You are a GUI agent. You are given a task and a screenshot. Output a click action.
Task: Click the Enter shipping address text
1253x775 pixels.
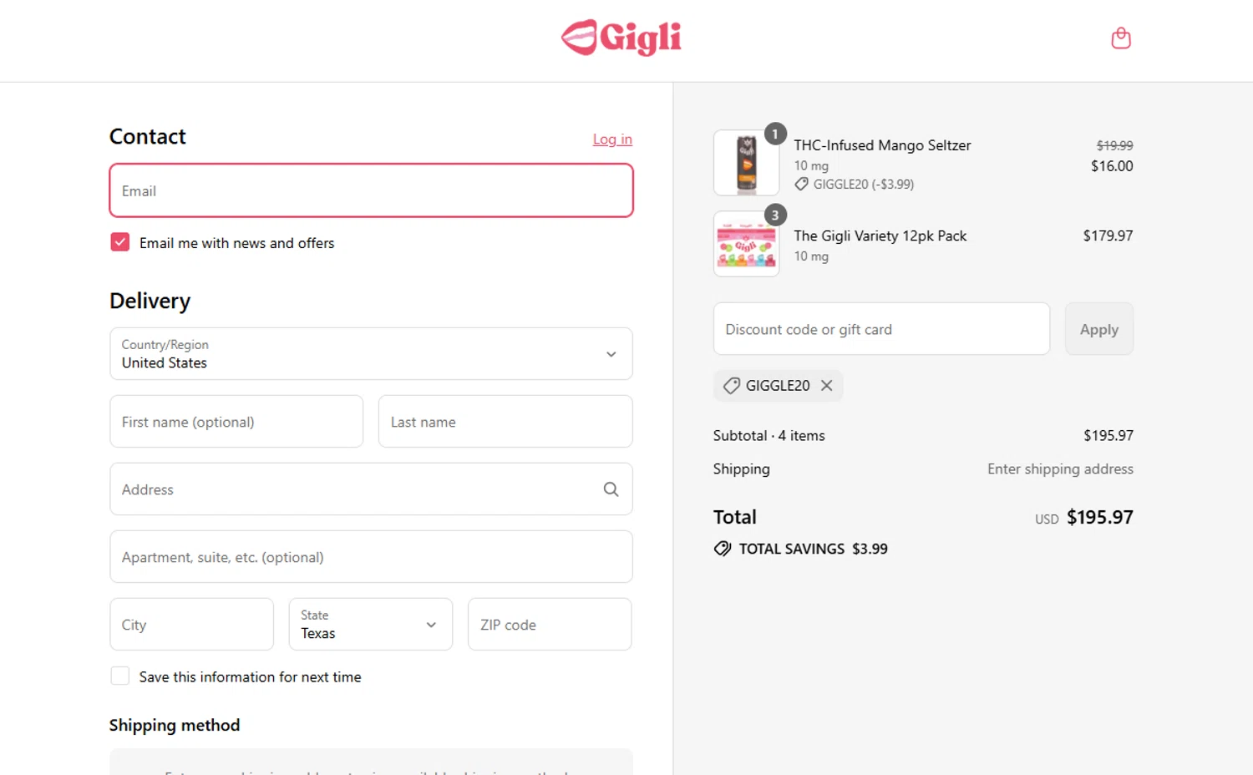click(1060, 469)
